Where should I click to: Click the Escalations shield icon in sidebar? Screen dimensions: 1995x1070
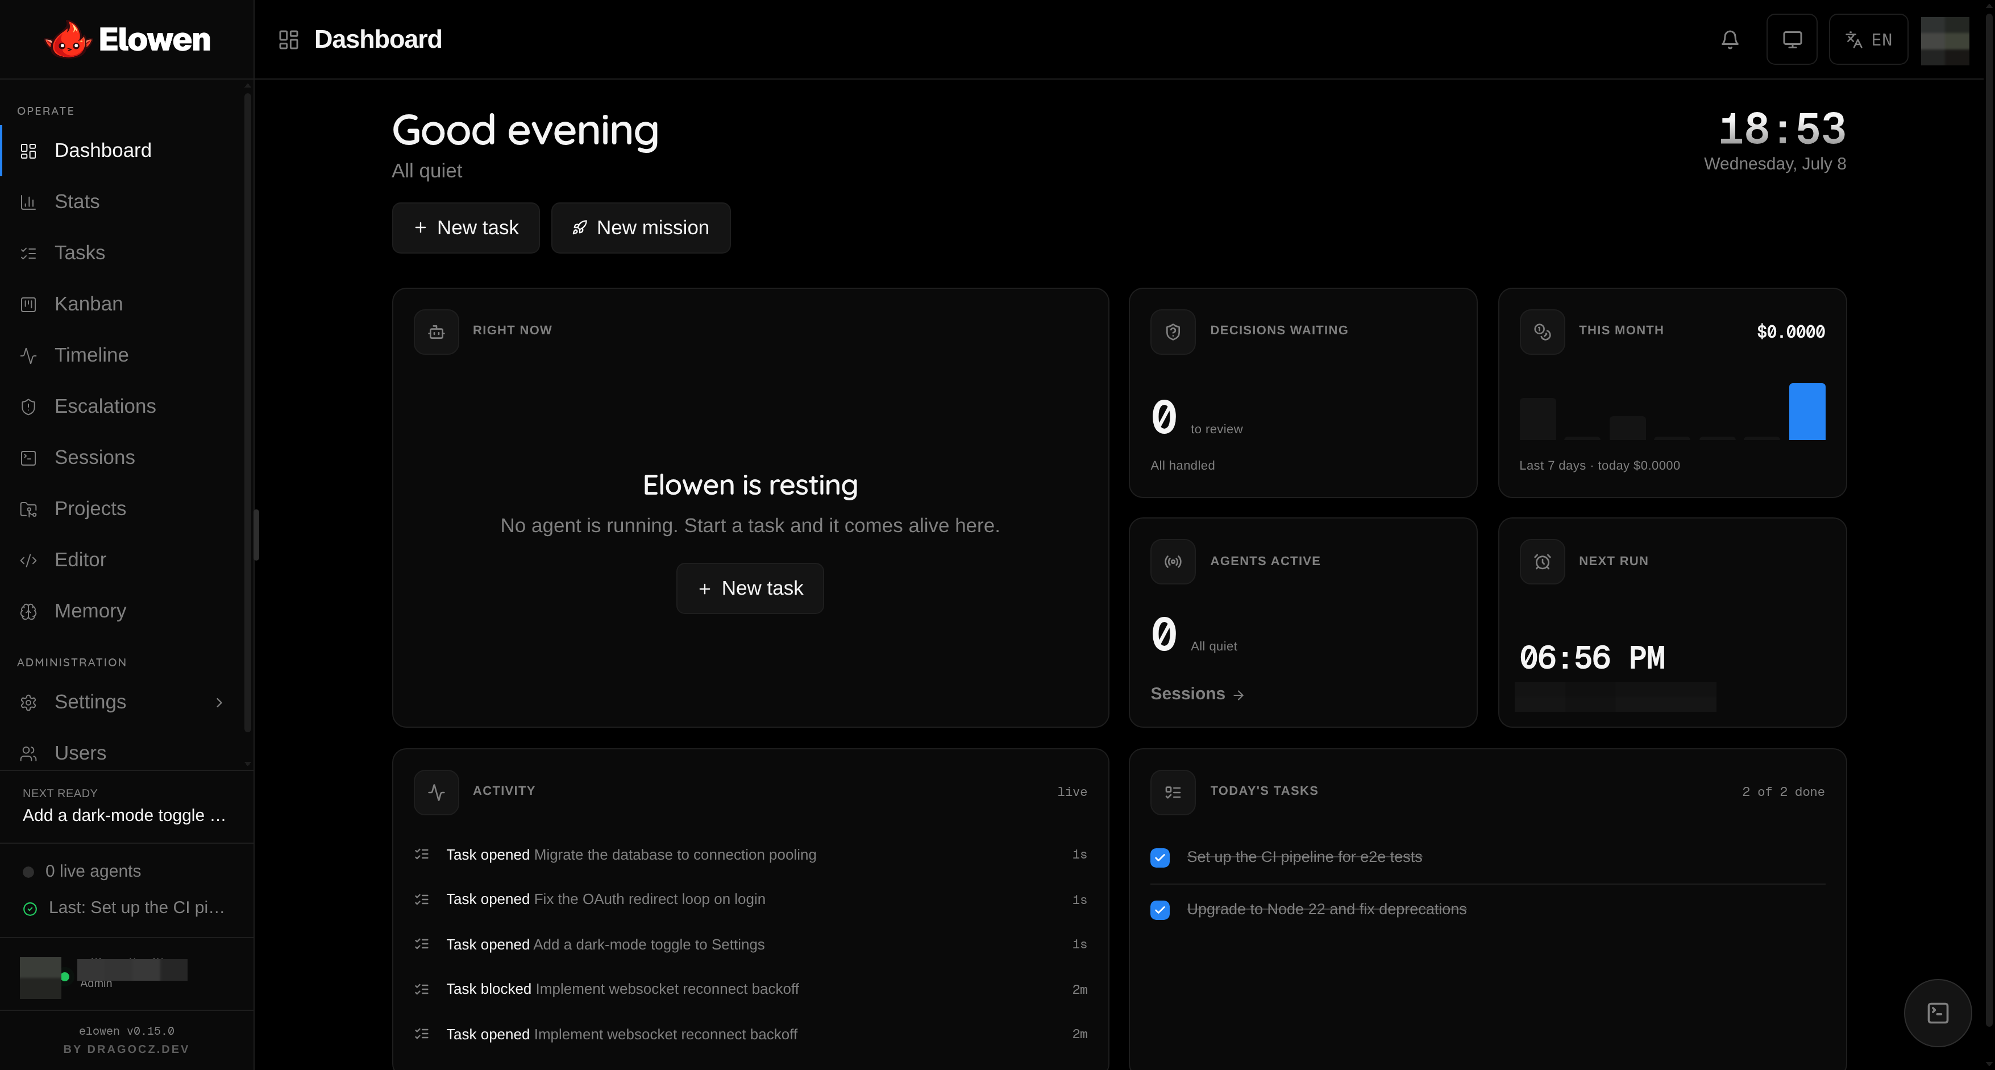pyautogui.click(x=28, y=407)
